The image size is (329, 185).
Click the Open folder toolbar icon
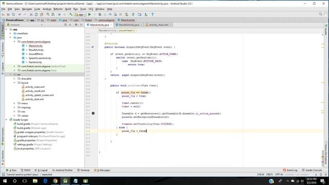pos(3,14)
